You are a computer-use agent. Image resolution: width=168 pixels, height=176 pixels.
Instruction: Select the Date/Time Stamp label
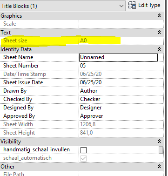coord(25,74)
